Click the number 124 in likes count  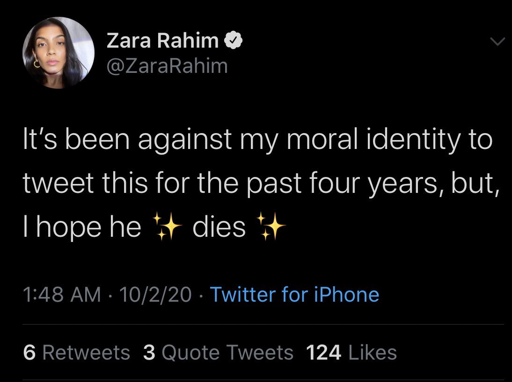pos(323,353)
